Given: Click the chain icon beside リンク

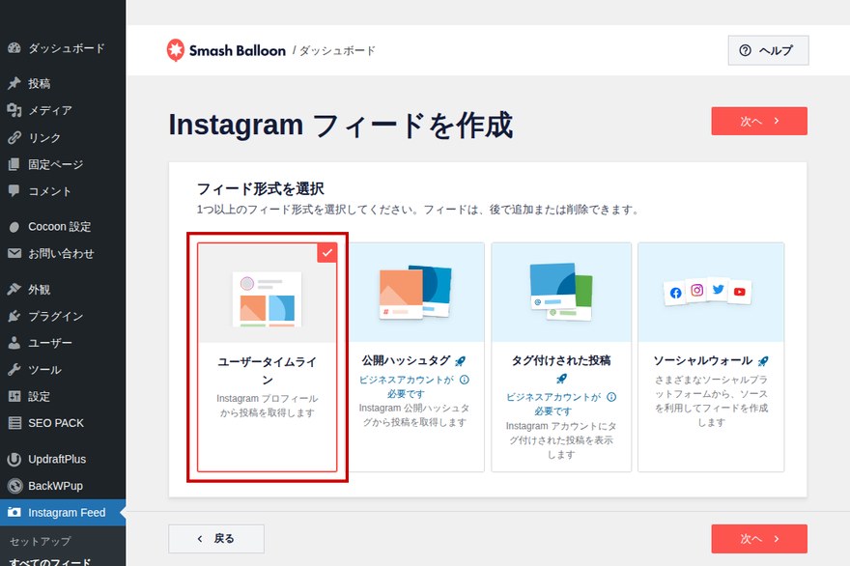Looking at the screenshot, I should coord(14,138).
